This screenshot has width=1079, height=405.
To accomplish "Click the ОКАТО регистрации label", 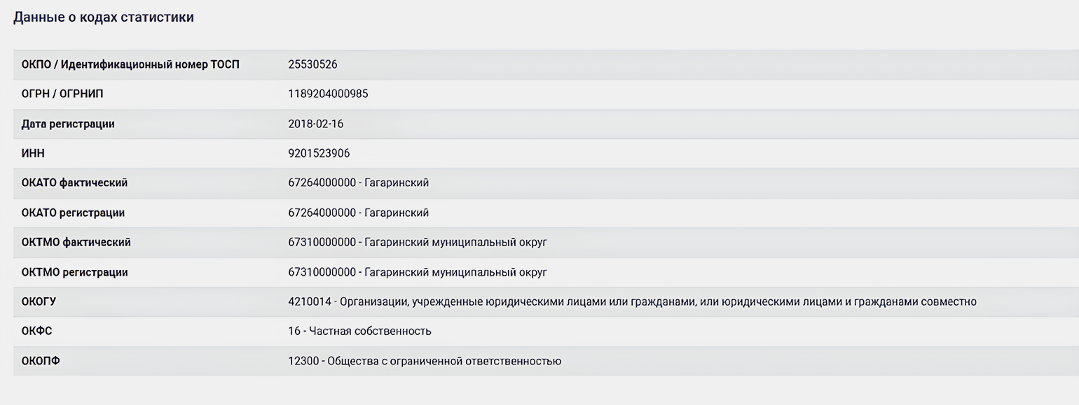I will [73, 213].
